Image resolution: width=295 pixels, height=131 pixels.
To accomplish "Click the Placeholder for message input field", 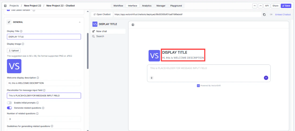I will point(44,95).
